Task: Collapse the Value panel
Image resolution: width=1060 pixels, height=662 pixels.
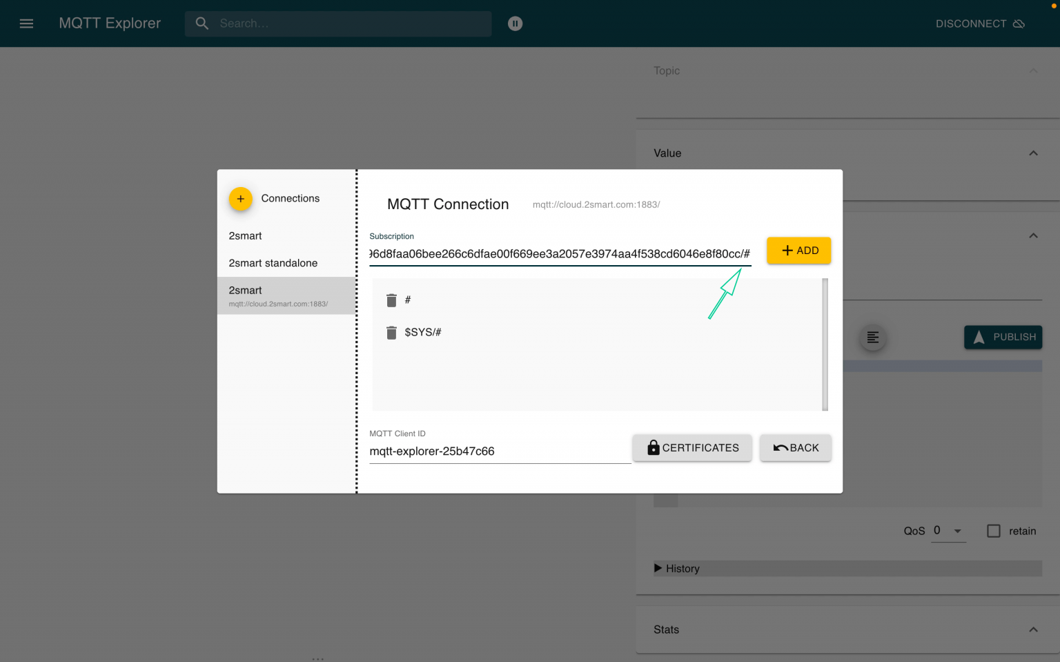Action: coord(1033,153)
